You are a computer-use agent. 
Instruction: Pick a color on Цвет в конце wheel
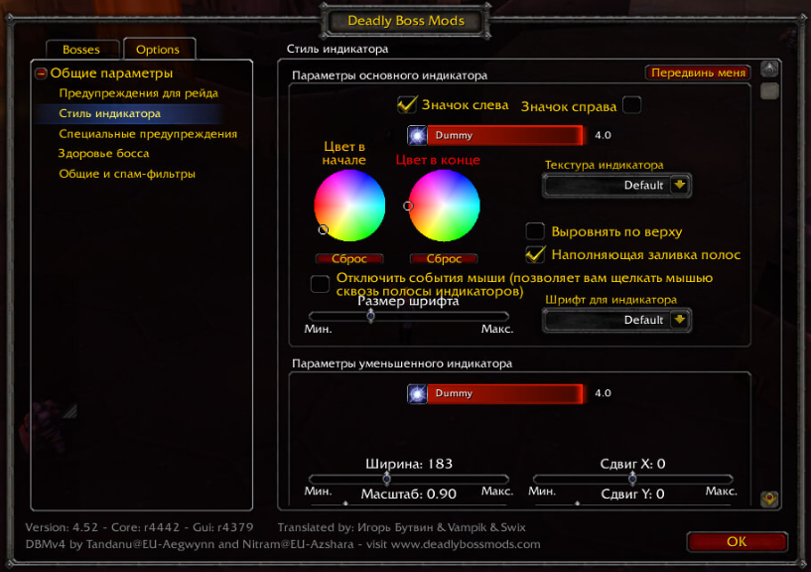445,206
